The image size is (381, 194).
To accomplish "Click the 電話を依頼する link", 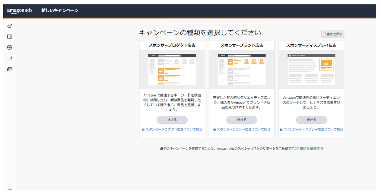I will click(x=311, y=149).
